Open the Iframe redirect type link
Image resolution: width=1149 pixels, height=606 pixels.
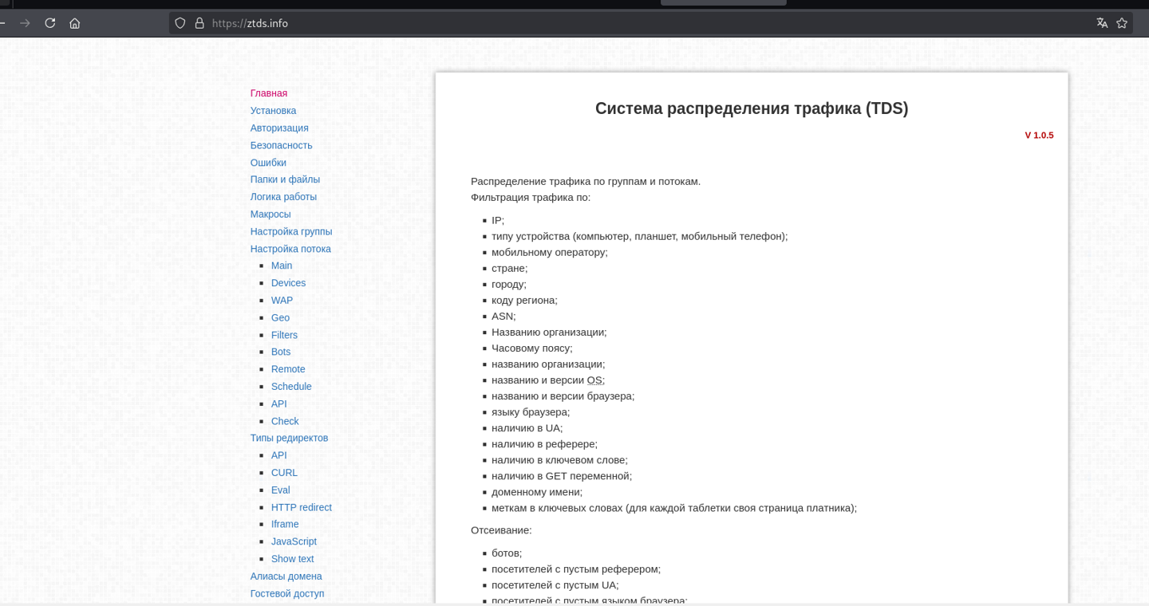tap(285, 524)
